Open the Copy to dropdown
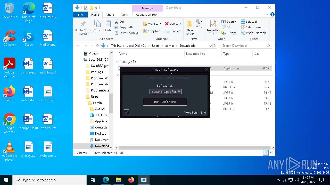 (152, 31)
